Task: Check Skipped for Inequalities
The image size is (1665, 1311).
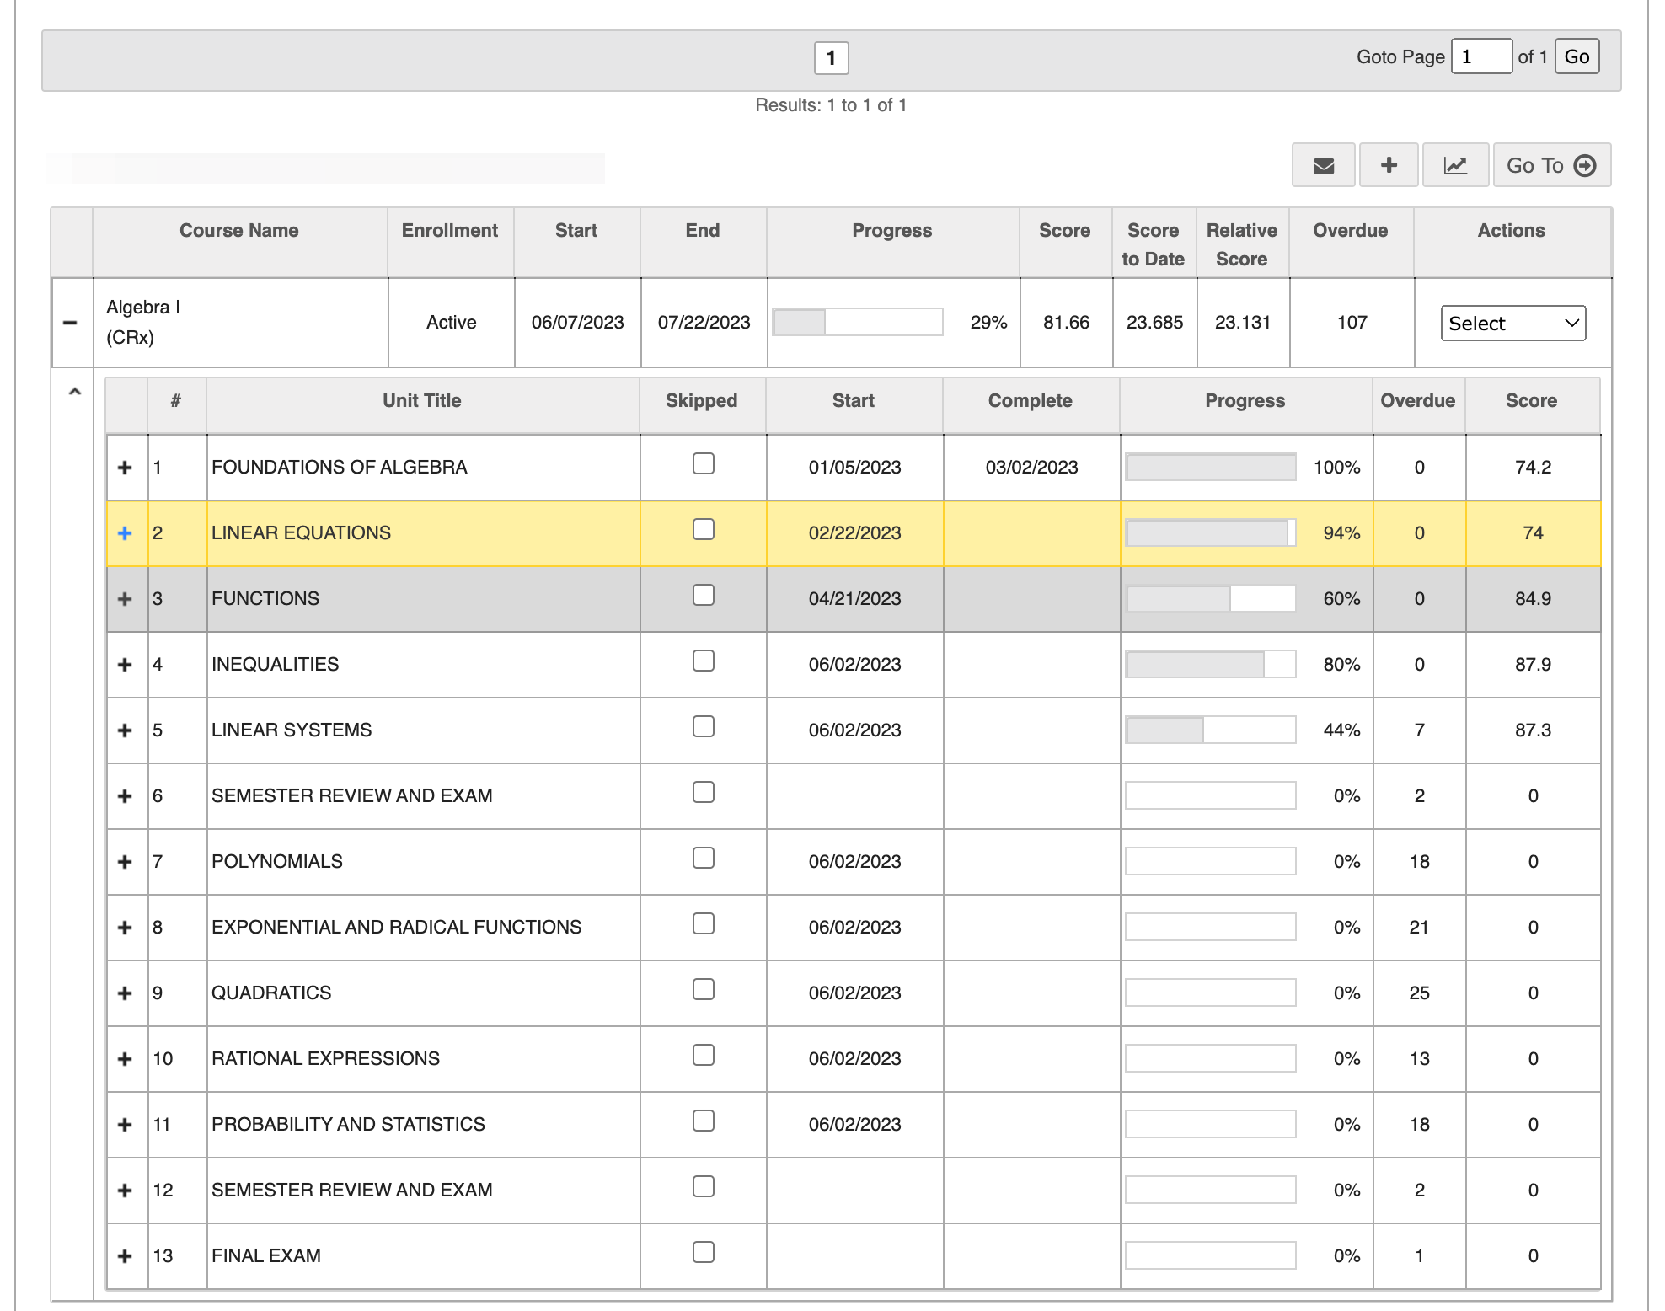Action: [704, 661]
